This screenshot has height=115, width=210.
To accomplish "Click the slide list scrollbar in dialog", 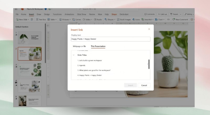I will tap(149, 64).
